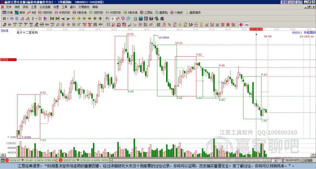This screenshot has height=169, width=316.
Task: Click the yin-yang taiji icon
Action: (241, 25)
